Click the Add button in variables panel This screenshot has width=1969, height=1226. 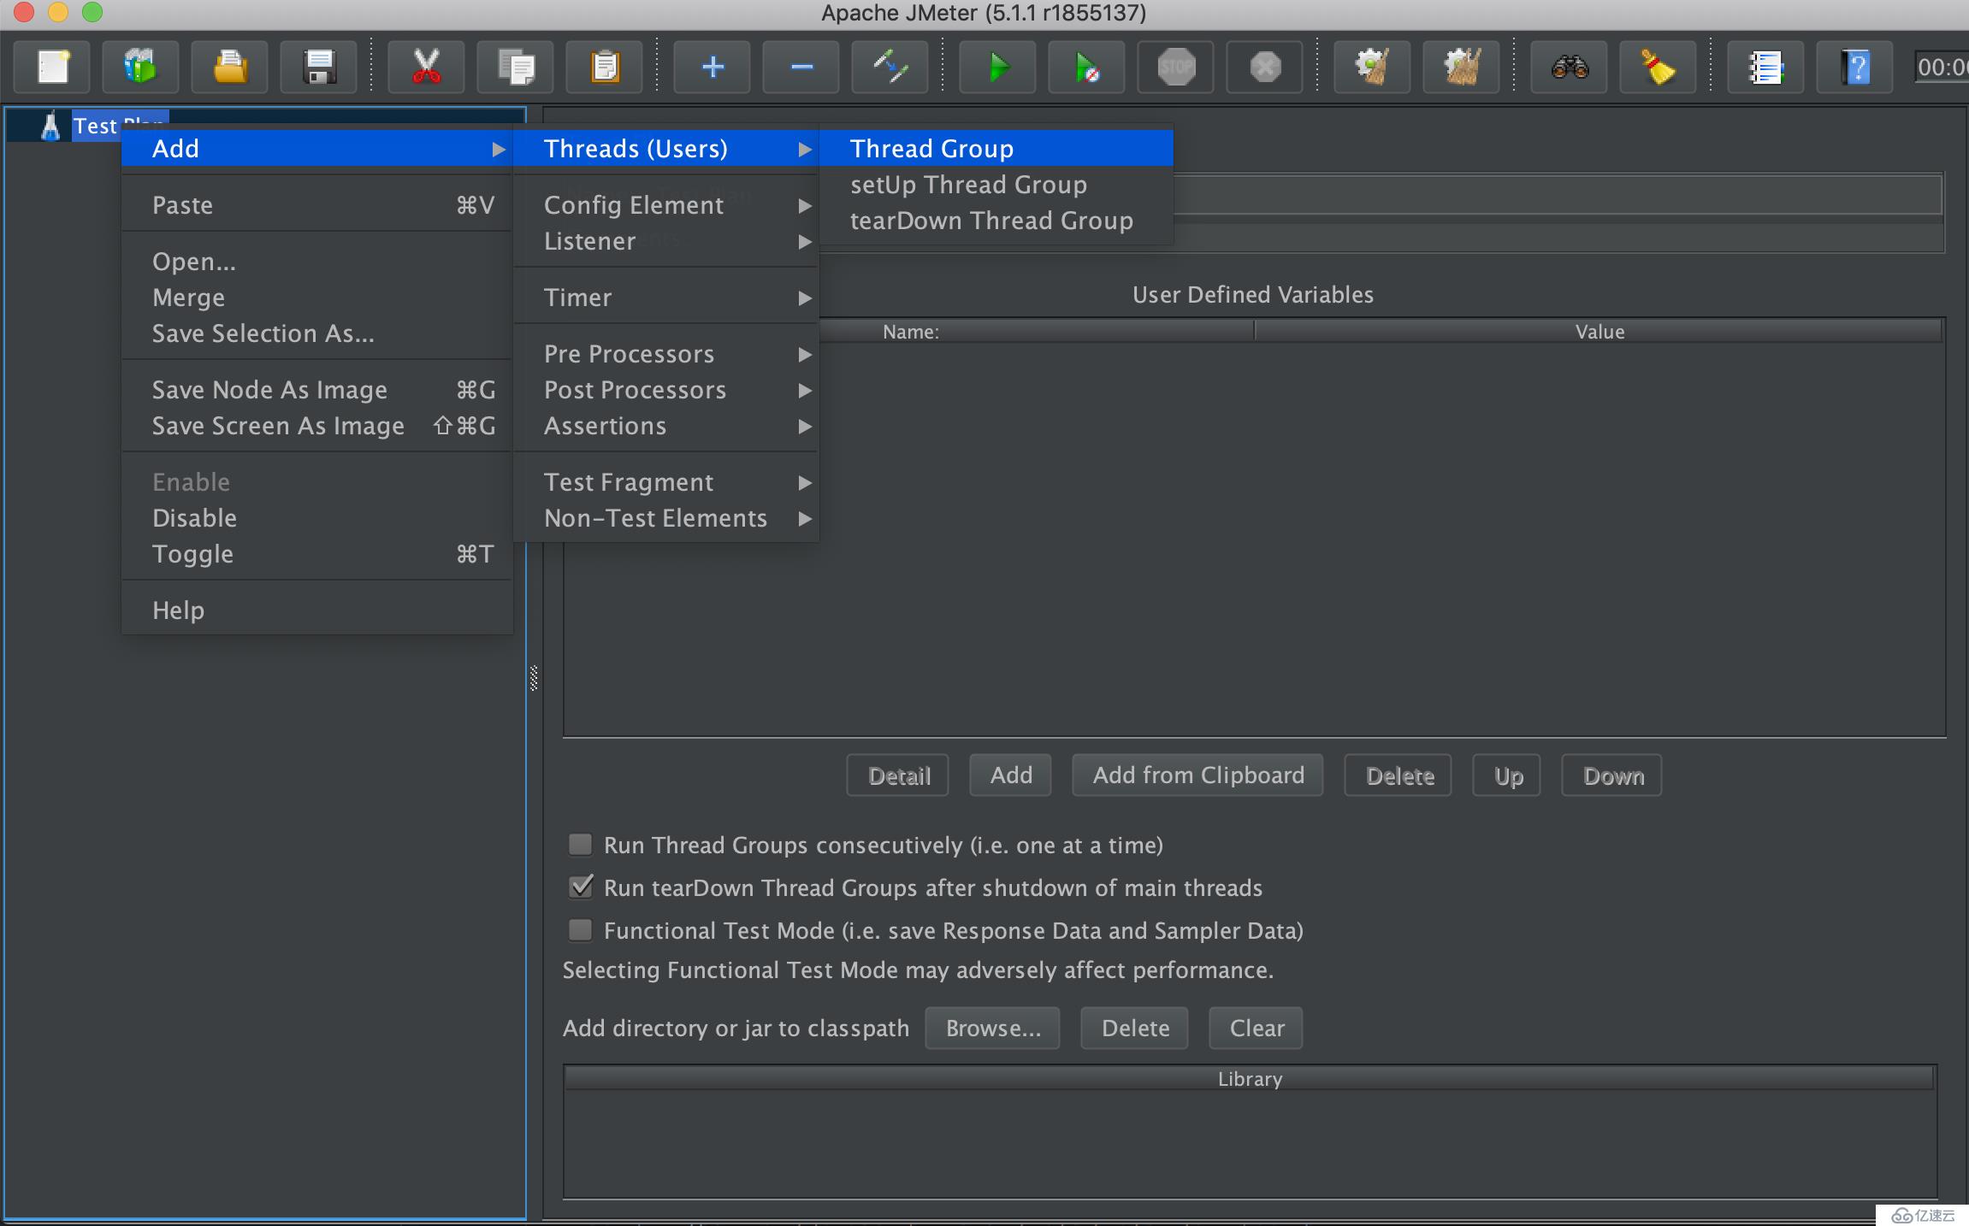(x=1011, y=775)
